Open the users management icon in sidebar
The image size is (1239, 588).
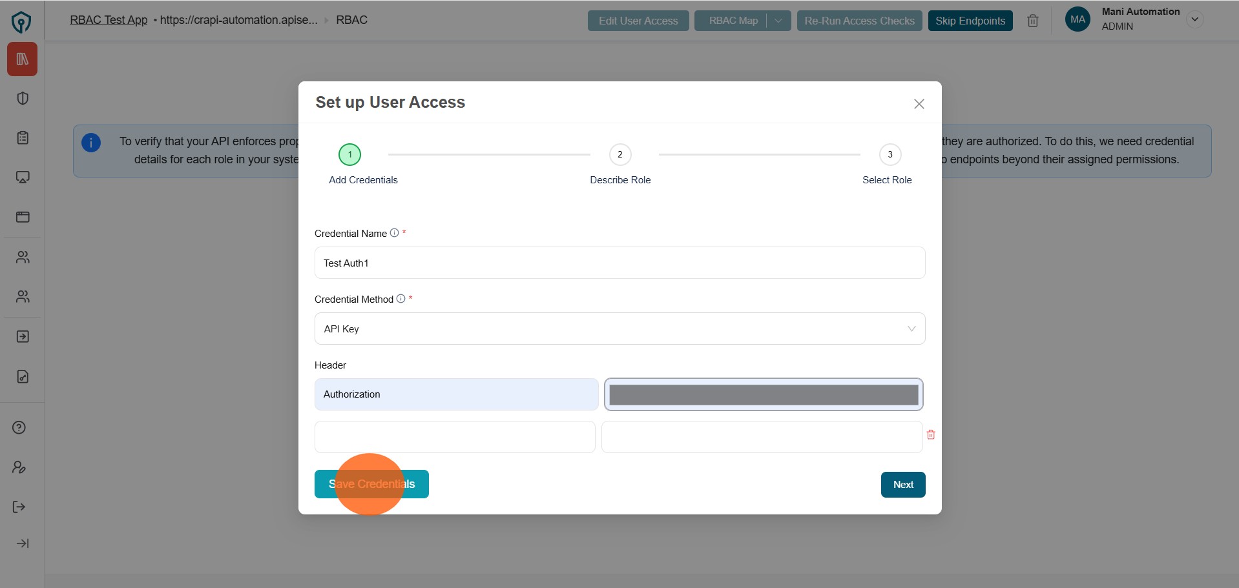tap(23, 257)
